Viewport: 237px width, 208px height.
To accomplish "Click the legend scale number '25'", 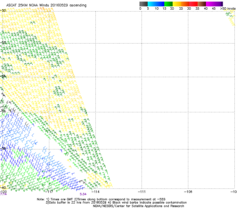I will (x=181, y=9).
